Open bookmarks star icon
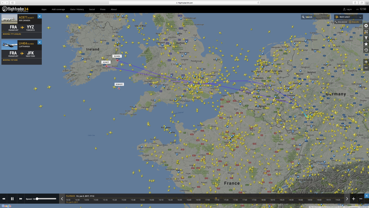Image resolution: width=369 pixels, height=208 pixels. 366,44
